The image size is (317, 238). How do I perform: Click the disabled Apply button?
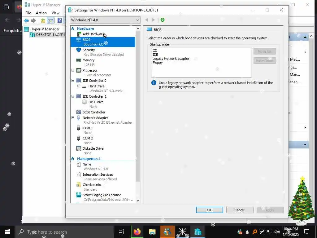click(270, 210)
